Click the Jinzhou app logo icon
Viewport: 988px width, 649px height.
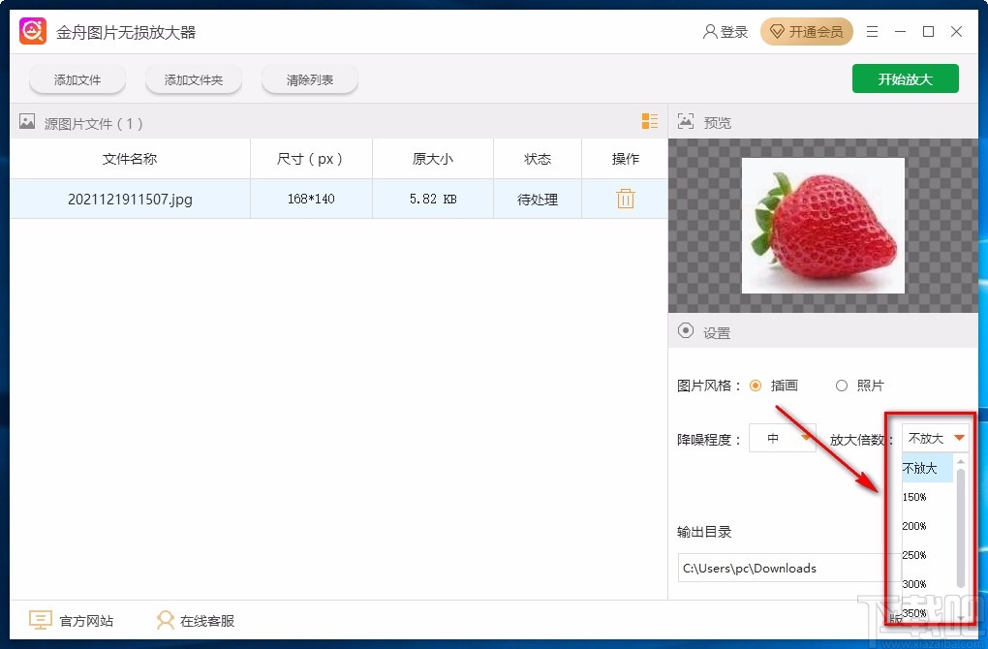32,30
